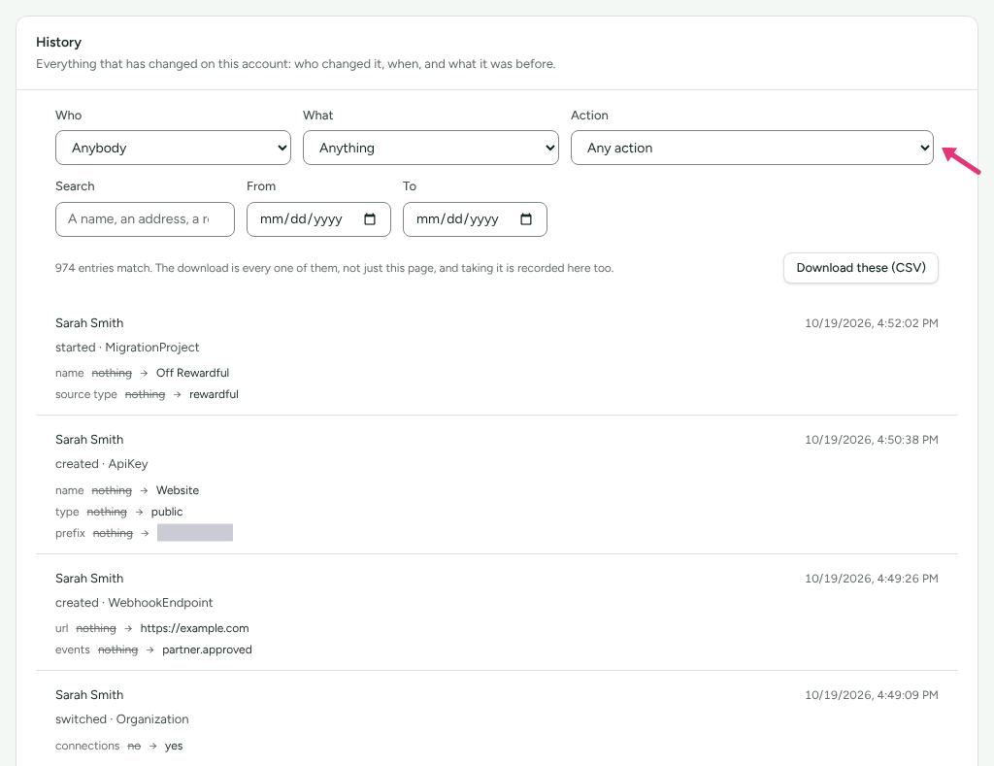Click 'switched · Organization' entry line
Viewport: 994px width, 766px height.
coord(122,719)
